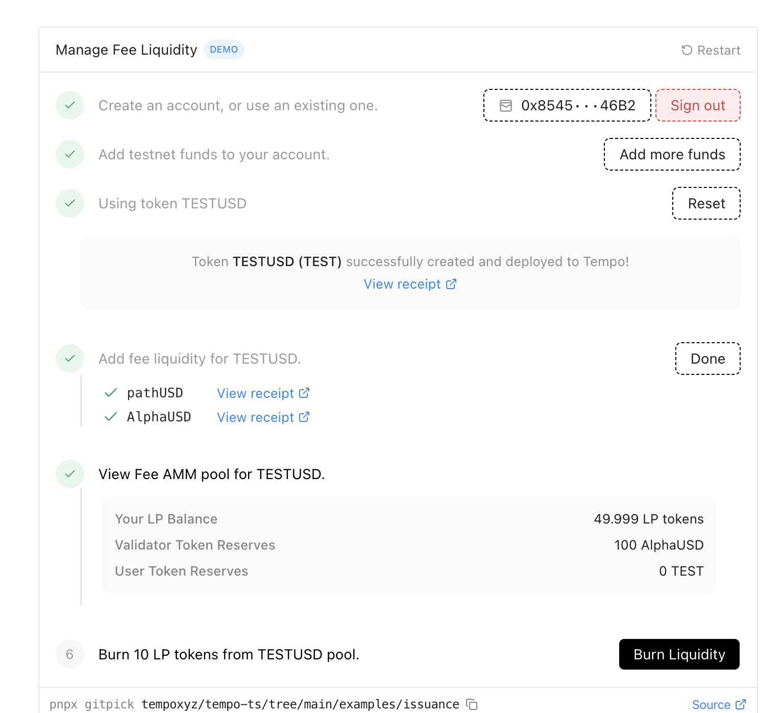
Task: Click the step 6 number circle
Action: tap(70, 654)
